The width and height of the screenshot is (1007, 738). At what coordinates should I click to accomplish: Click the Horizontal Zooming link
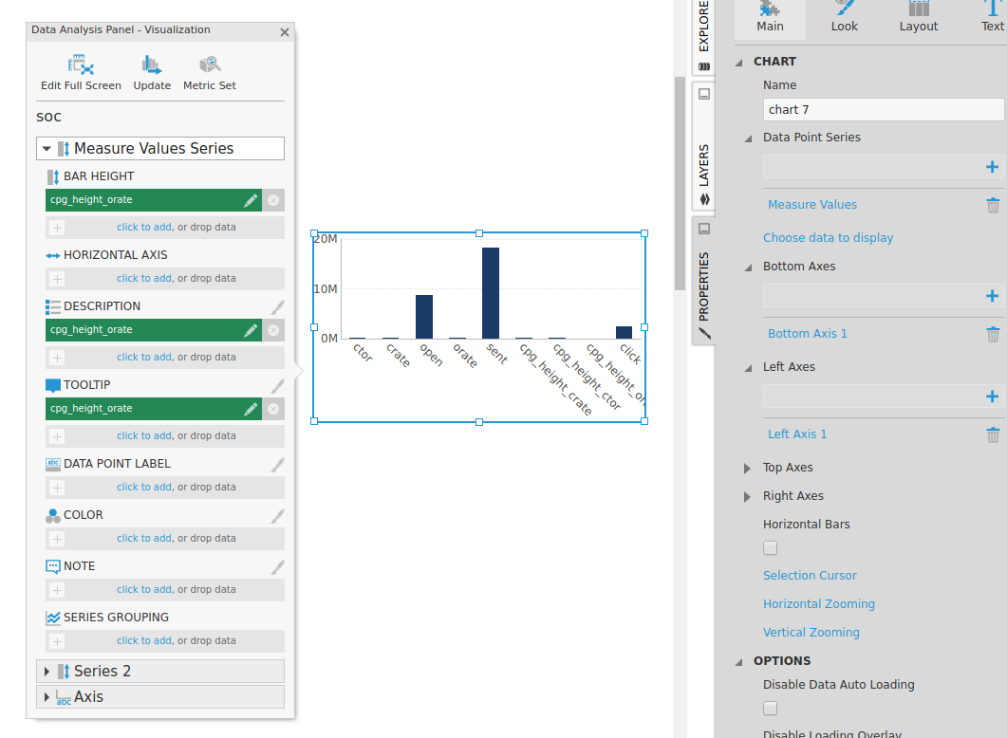819,604
